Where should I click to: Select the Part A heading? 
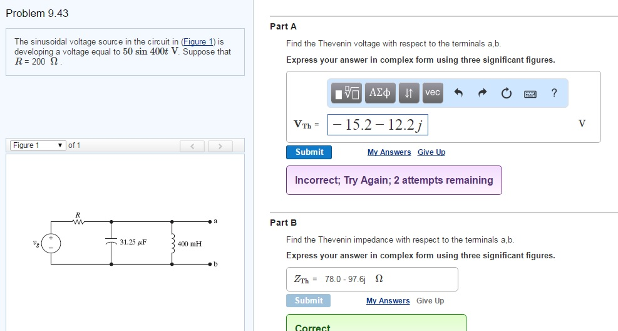(x=283, y=26)
